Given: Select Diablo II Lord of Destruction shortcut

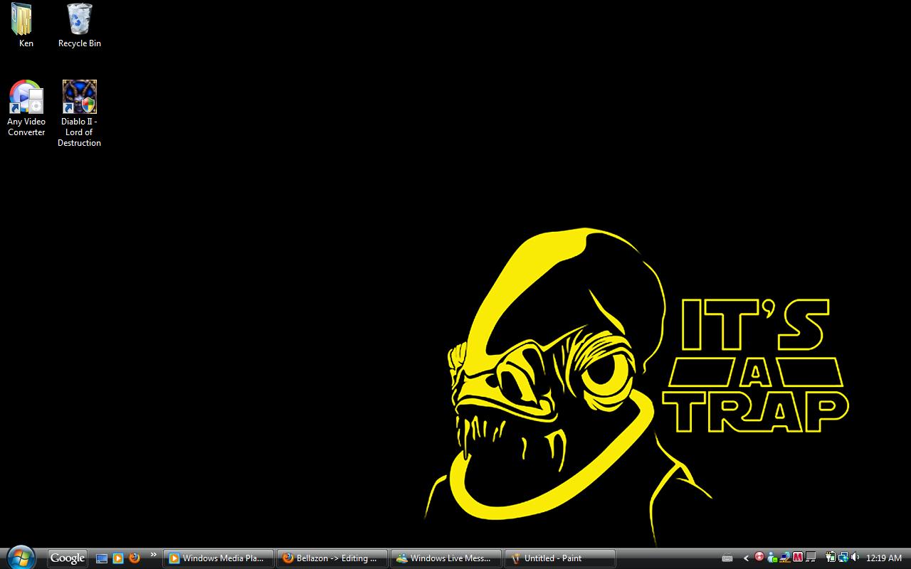Looking at the screenshot, I should [79, 97].
